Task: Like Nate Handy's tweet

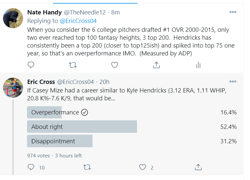Action: (x=115, y=65)
